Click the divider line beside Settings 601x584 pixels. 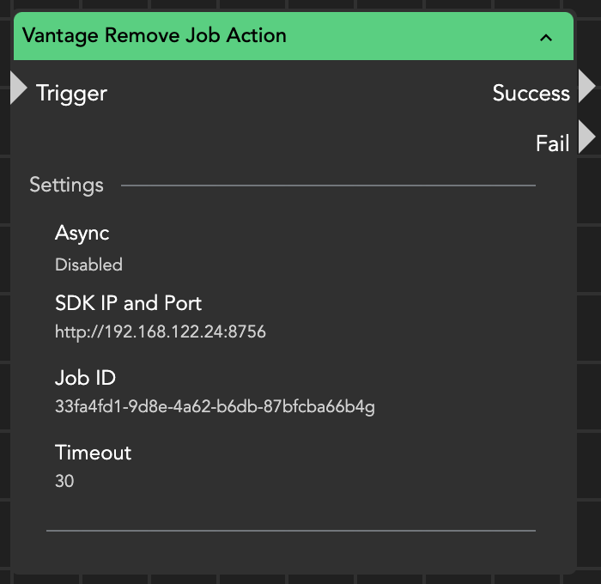pos(326,185)
